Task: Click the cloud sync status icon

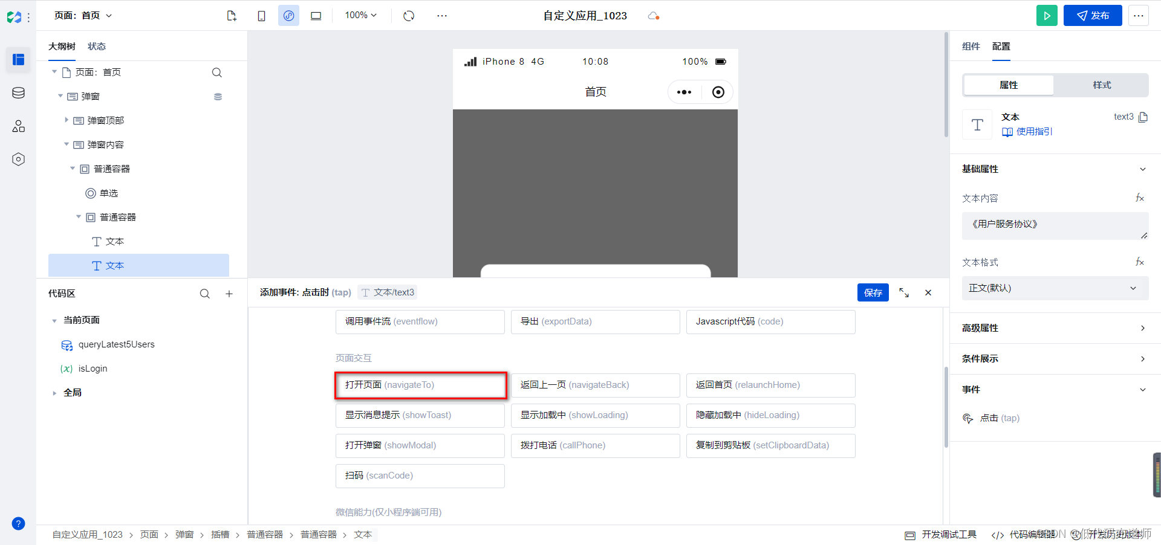Action: click(653, 16)
